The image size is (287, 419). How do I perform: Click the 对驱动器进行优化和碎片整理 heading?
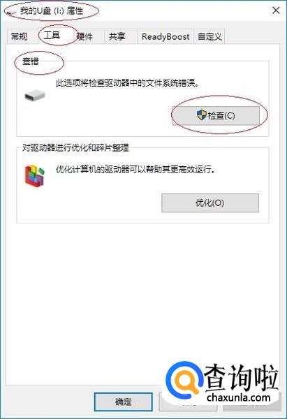75,147
